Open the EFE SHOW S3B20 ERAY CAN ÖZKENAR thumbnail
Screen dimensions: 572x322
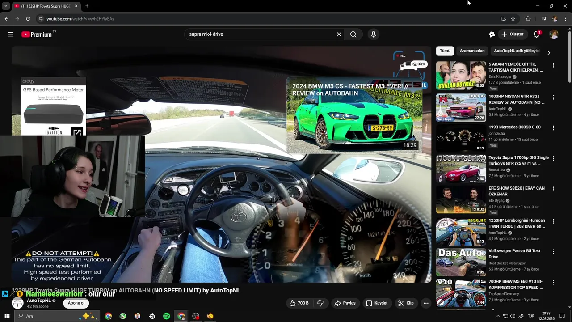(x=461, y=199)
